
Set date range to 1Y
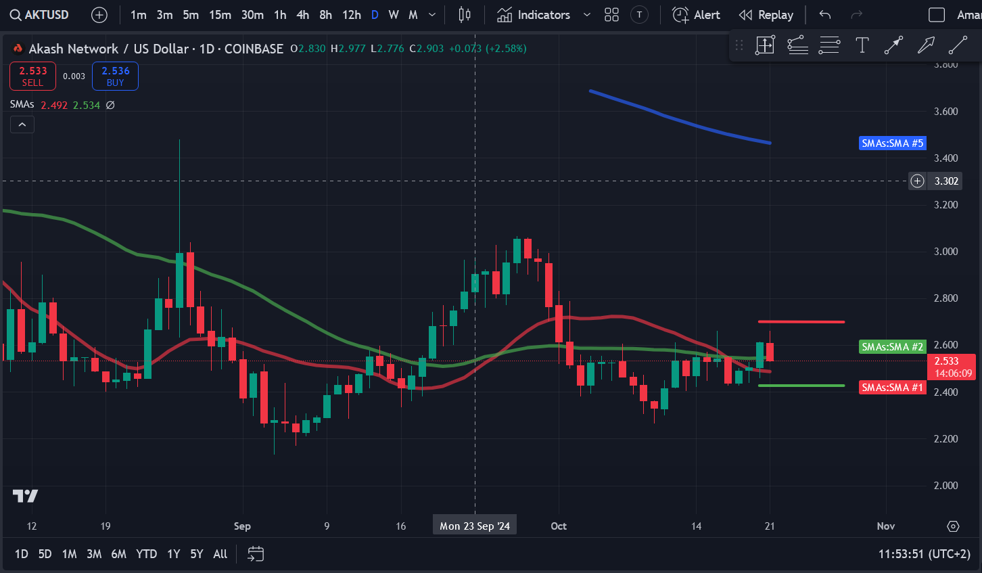(x=174, y=554)
